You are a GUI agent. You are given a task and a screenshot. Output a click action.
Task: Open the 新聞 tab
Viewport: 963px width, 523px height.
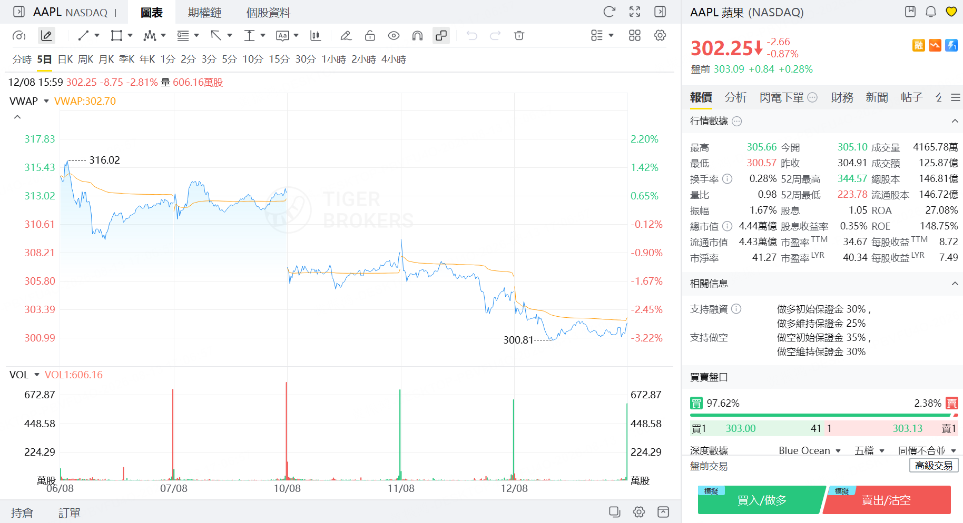coord(877,97)
